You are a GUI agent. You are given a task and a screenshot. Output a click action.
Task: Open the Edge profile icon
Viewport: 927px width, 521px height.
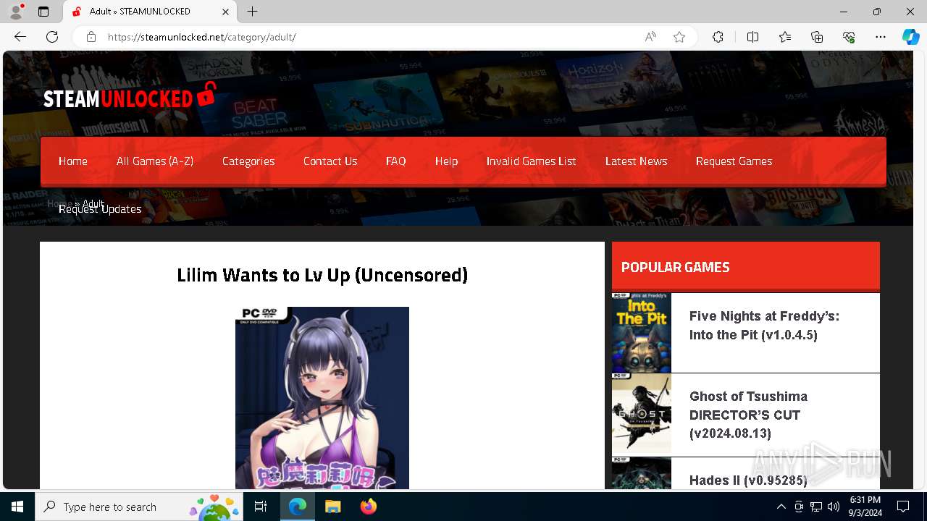(x=16, y=12)
